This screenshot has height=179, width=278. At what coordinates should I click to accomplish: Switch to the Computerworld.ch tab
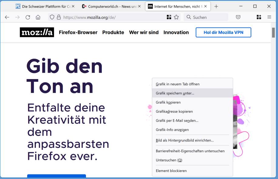(111, 6)
